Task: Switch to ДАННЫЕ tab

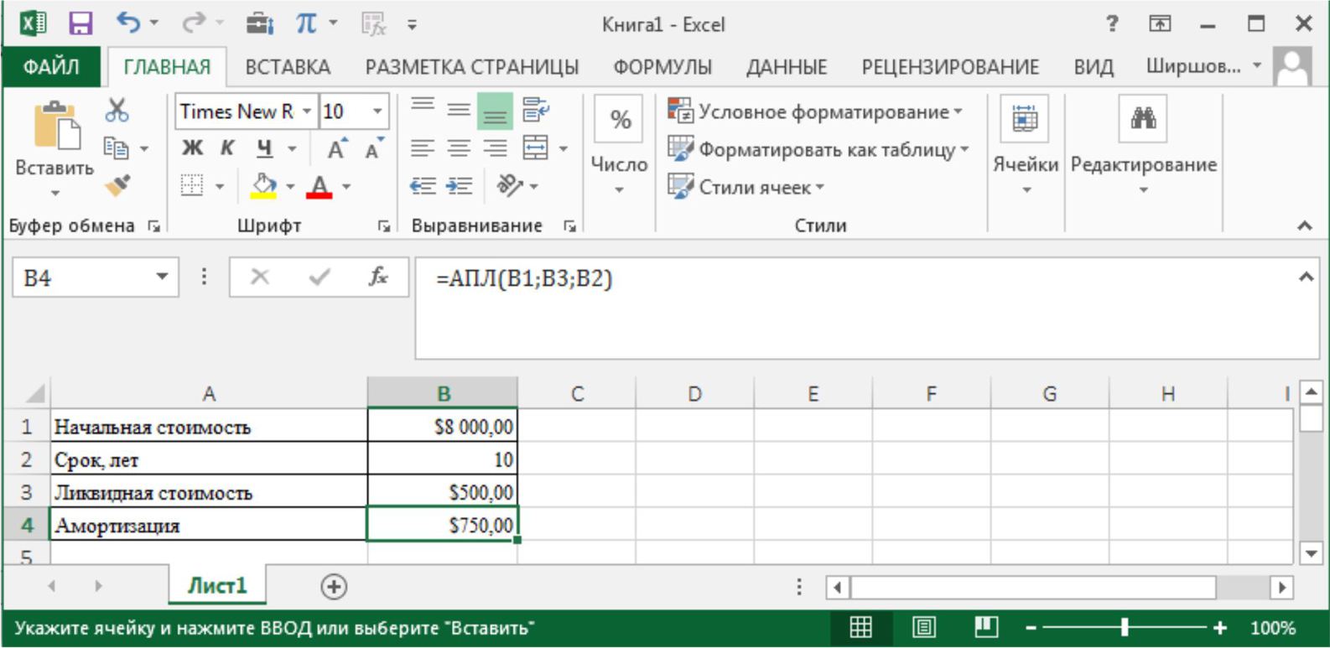Action: (787, 67)
